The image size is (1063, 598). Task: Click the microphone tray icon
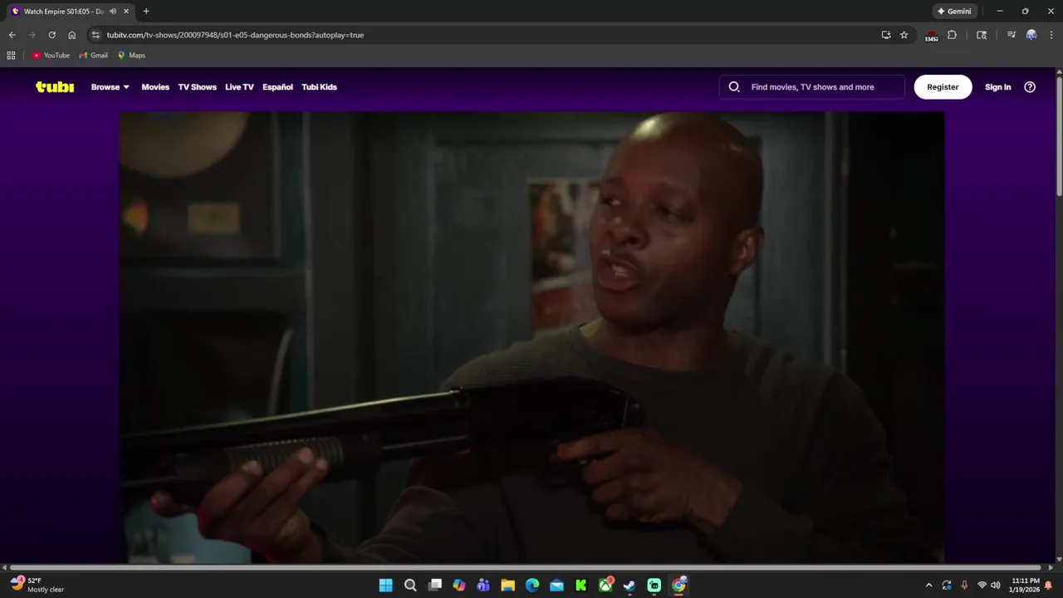(964, 586)
